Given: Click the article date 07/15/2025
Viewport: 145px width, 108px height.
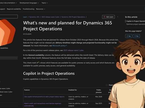Looking at the screenshot, I should 27,34.
